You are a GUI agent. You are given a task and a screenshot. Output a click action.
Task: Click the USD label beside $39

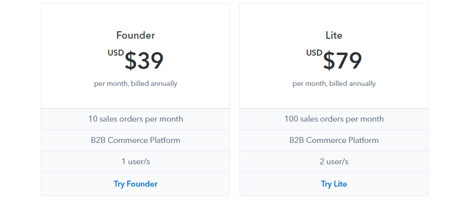coord(116,53)
